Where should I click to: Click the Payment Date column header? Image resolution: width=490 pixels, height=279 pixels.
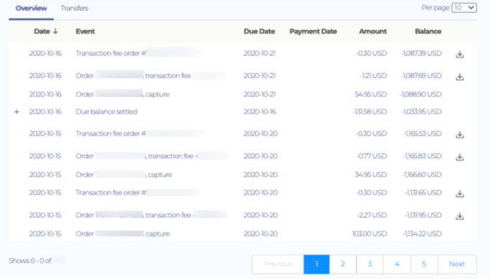click(313, 32)
